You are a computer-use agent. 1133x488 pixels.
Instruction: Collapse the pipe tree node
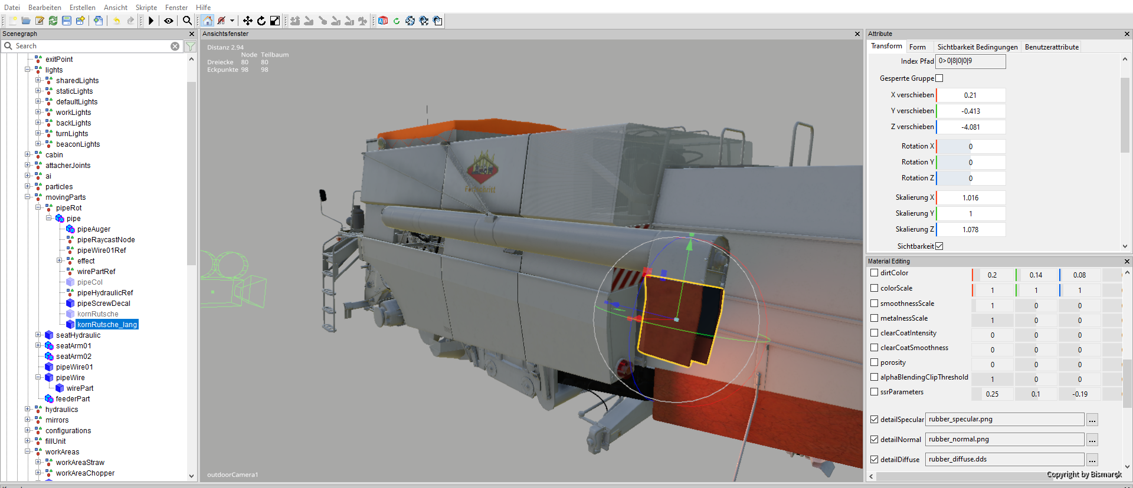(49, 218)
